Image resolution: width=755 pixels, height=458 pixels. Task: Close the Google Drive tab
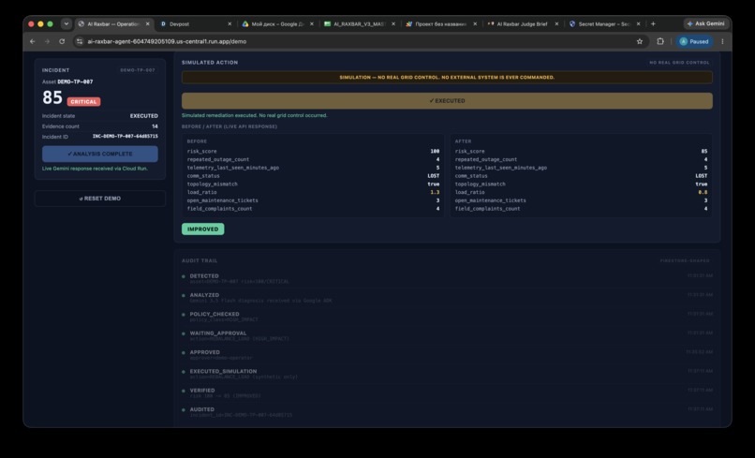click(x=312, y=23)
